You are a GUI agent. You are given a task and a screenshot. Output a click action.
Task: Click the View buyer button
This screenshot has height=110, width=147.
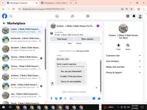[x=62, y=39]
